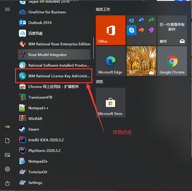Launch OneDrive for Business cloud icon

(22, 12)
